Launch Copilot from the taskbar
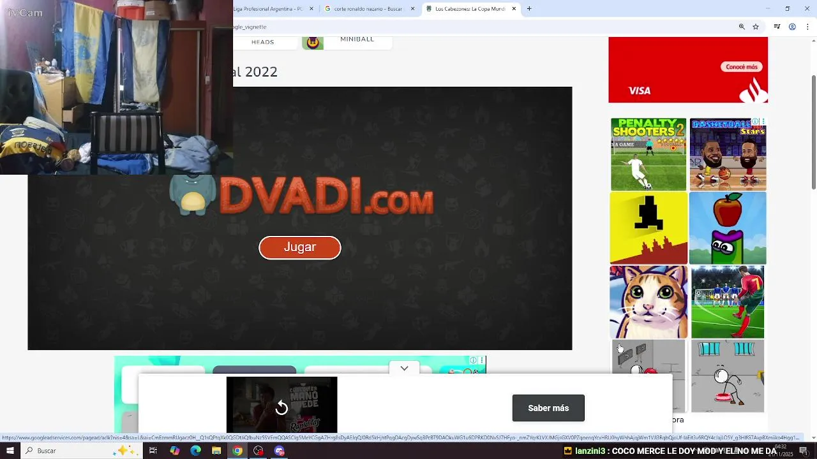 (x=174, y=451)
